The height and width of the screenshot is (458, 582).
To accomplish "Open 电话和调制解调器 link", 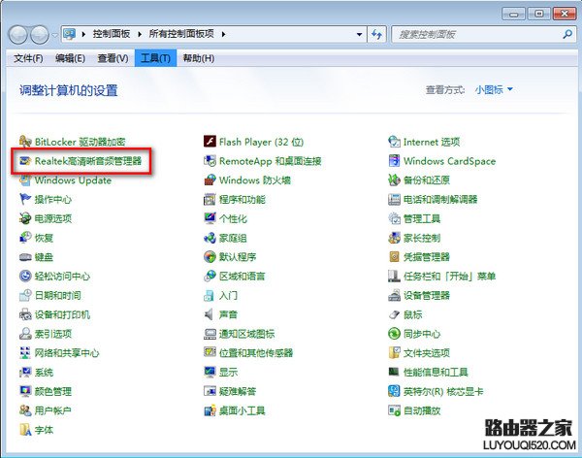I will pos(440,200).
